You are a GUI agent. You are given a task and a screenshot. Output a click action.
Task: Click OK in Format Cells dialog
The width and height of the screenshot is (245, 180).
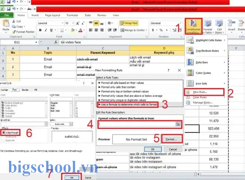click(x=72, y=177)
